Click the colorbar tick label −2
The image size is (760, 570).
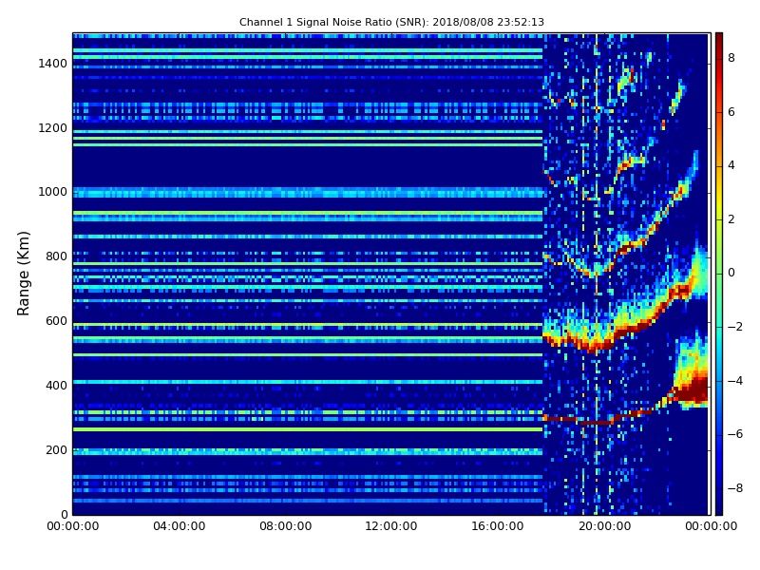735,327
